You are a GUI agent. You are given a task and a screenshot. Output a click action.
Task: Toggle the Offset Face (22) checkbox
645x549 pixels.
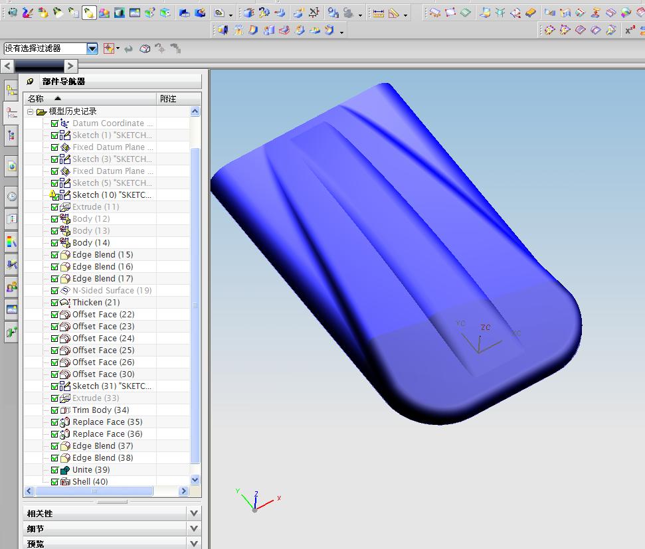[54, 315]
